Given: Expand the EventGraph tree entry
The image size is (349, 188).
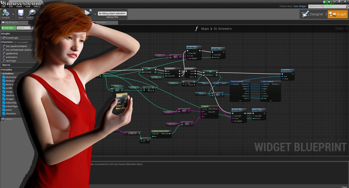Looking at the screenshot, I should tap(1, 38).
